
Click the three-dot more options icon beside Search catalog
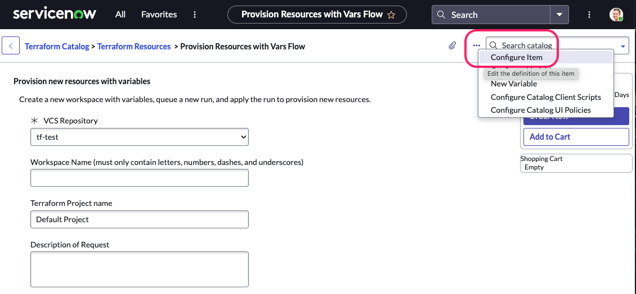click(x=477, y=46)
